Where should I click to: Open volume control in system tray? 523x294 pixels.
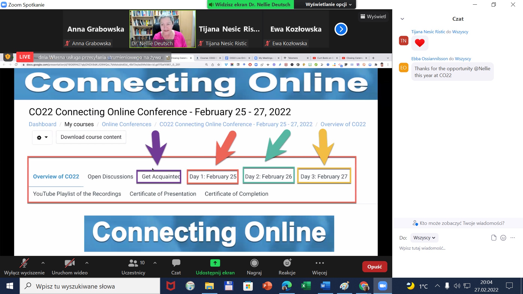(457, 286)
